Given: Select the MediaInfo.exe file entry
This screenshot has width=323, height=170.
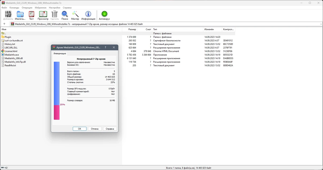Looking at the screenshot, I should click(x=12, y=55).
